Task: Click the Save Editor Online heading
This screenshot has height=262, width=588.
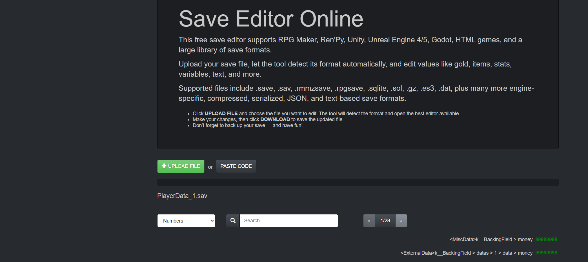Action: 271,19
